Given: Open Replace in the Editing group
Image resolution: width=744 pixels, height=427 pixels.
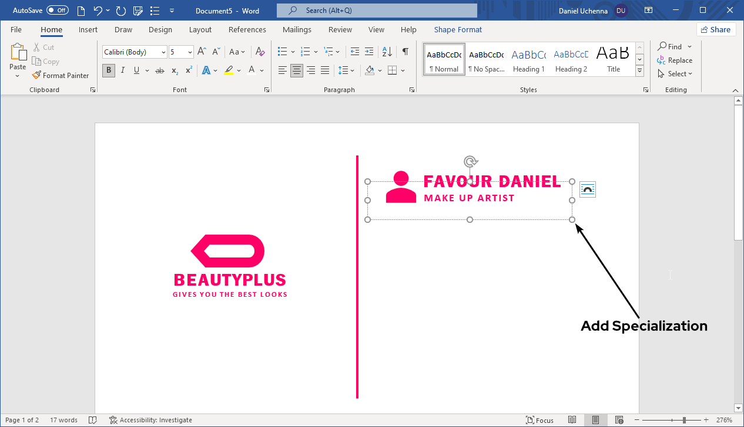Looking at the screenshot, I should [675, 60].
